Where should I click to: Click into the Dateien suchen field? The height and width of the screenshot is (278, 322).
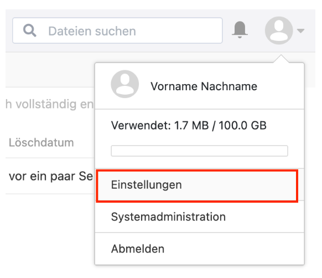117,30
